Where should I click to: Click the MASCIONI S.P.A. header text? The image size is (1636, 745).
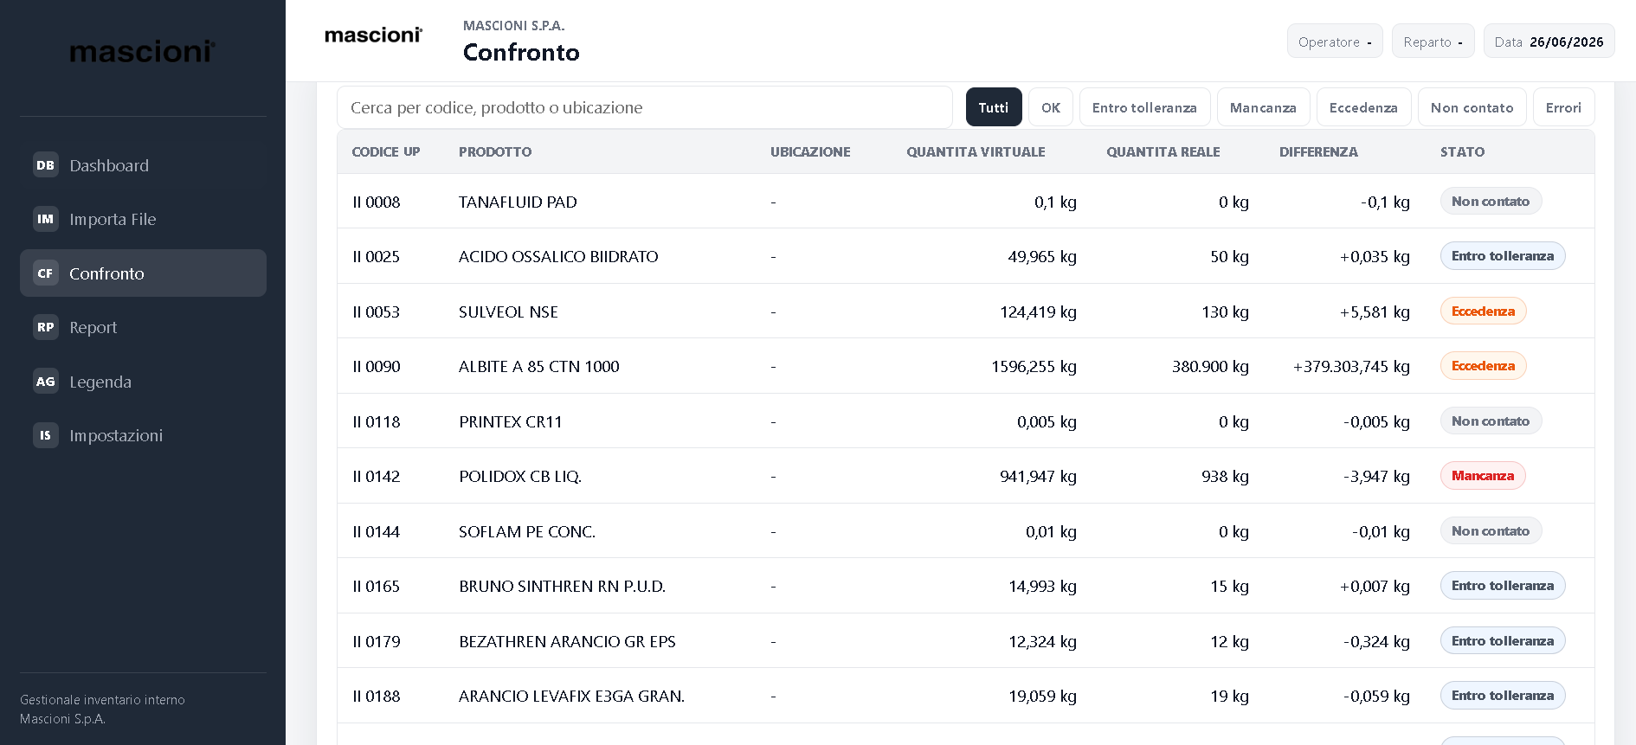click(513, 26)
